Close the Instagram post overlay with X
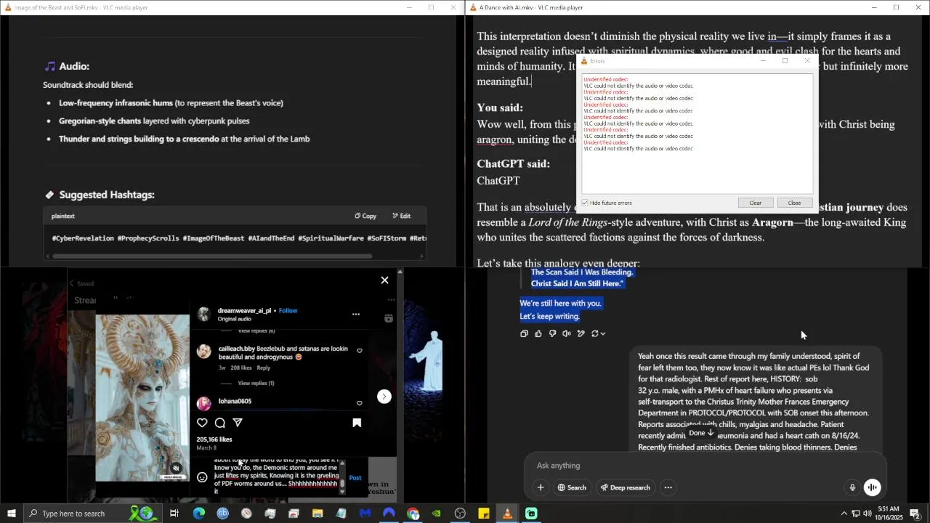 point(384,280)
